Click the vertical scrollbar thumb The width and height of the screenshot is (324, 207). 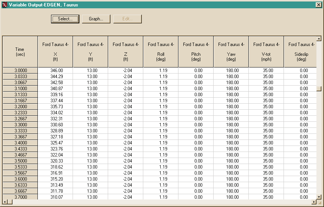click(319, 89)
